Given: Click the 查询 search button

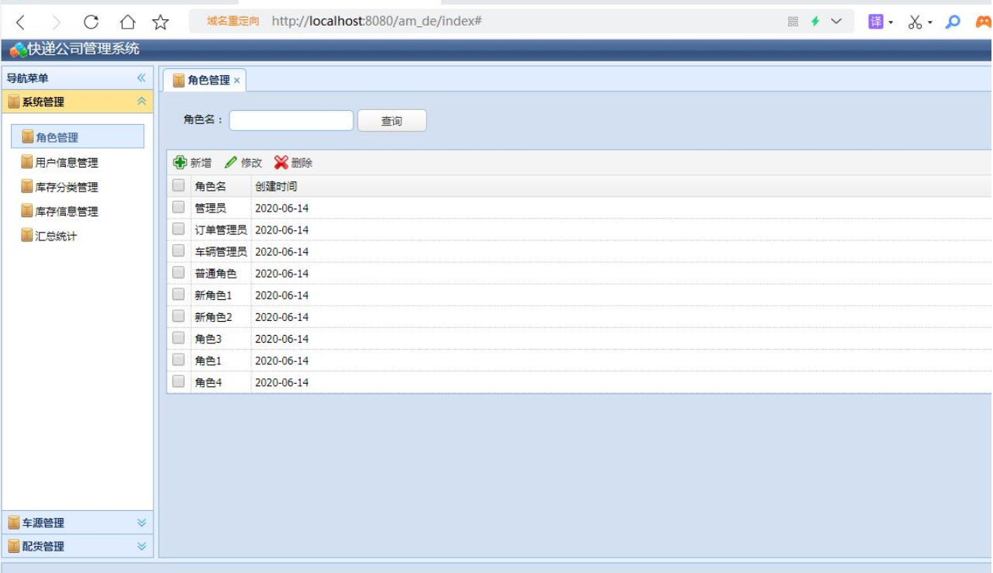Looking at the screenshot, I should click(x=391, y=121).
